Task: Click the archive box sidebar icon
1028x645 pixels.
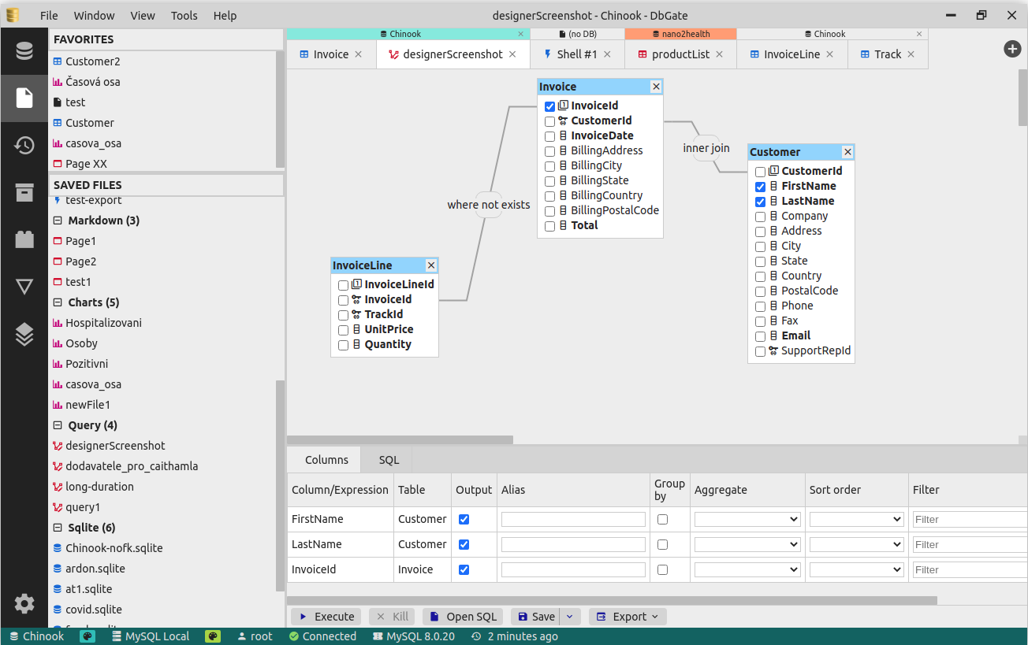Action: [24, 192]
